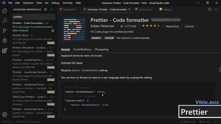Select Prettier - Code formatter in results list
This screenshot has height=124, width=221.
click(33, 27)
